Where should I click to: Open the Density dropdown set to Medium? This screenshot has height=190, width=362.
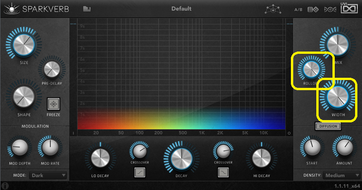341,175
